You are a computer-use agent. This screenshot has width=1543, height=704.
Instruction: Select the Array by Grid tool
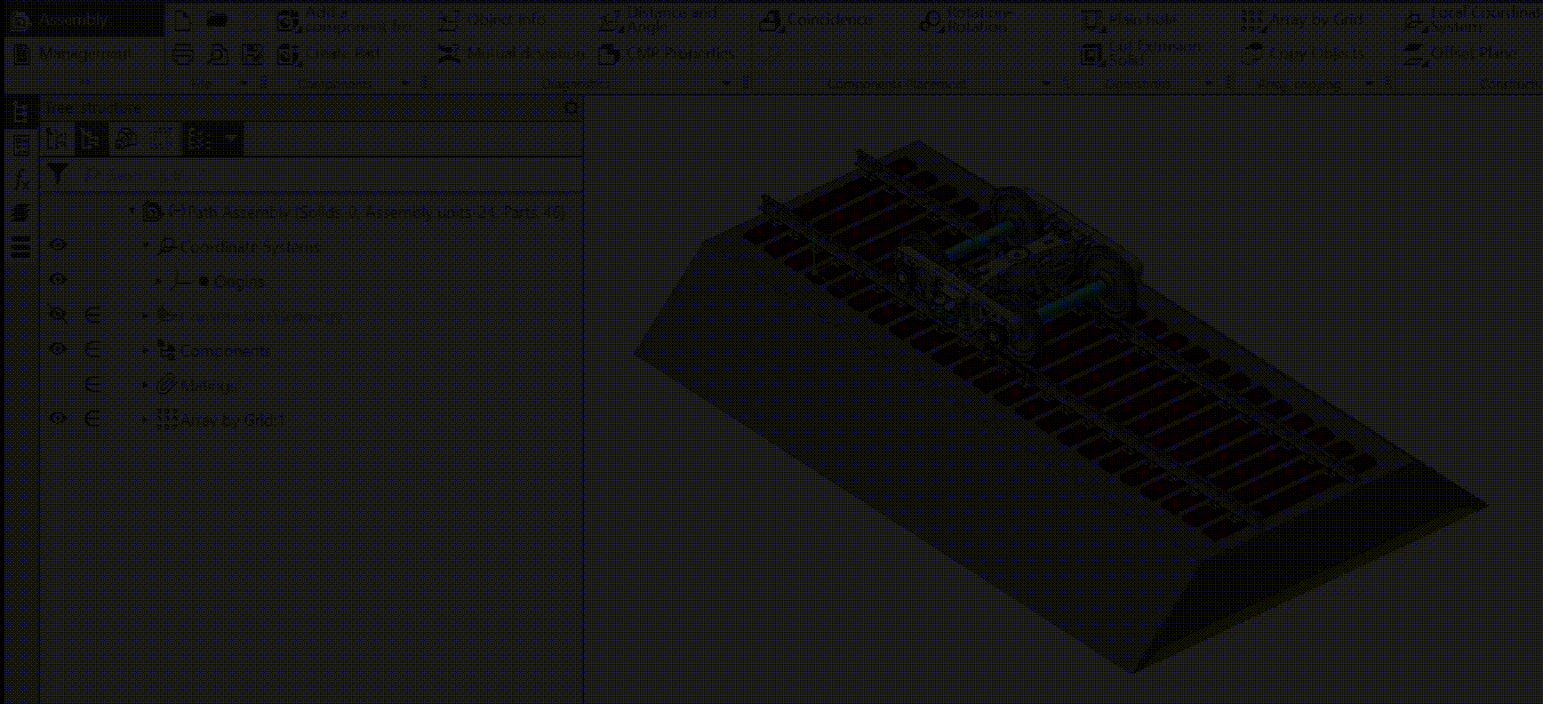[x=1302, y=20]
